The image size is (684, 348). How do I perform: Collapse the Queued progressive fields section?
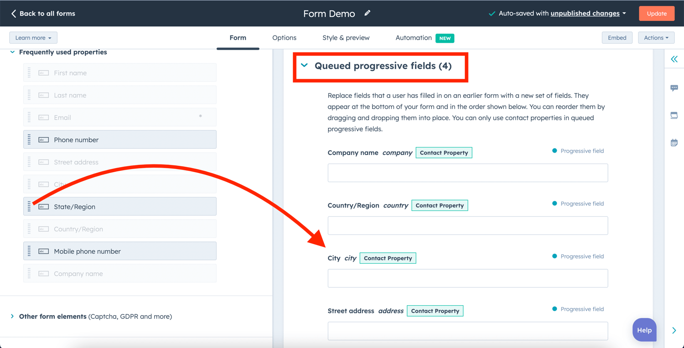[x=304, y=66]
